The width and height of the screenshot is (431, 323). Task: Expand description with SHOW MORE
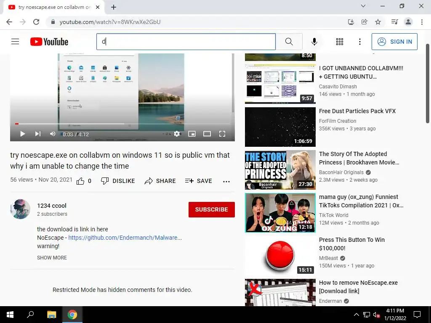[52, 258]
